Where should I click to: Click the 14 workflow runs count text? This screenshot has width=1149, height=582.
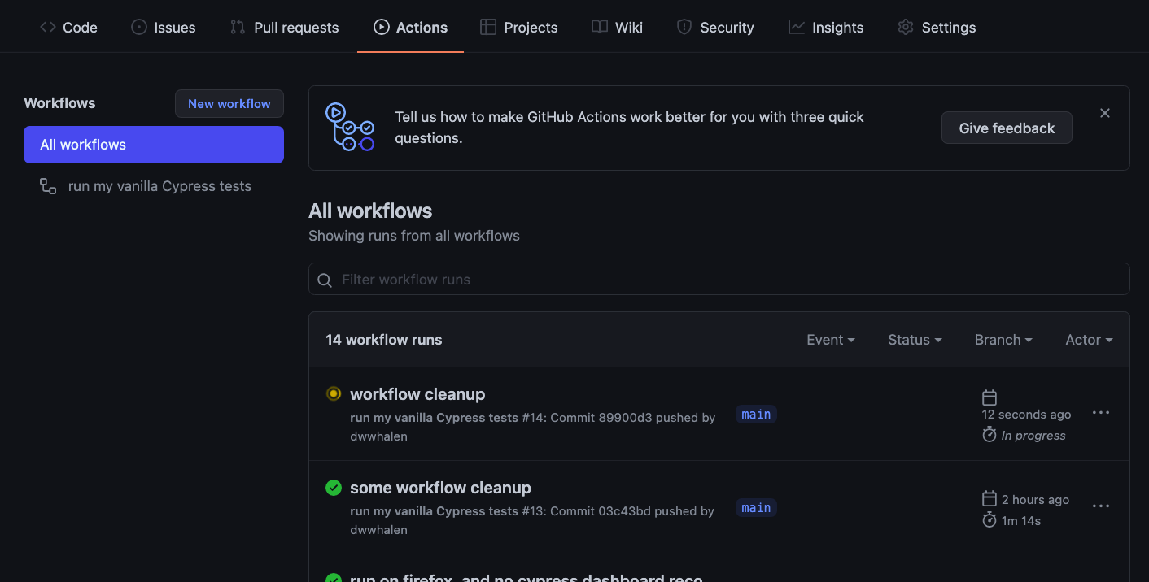coord(384,340)
